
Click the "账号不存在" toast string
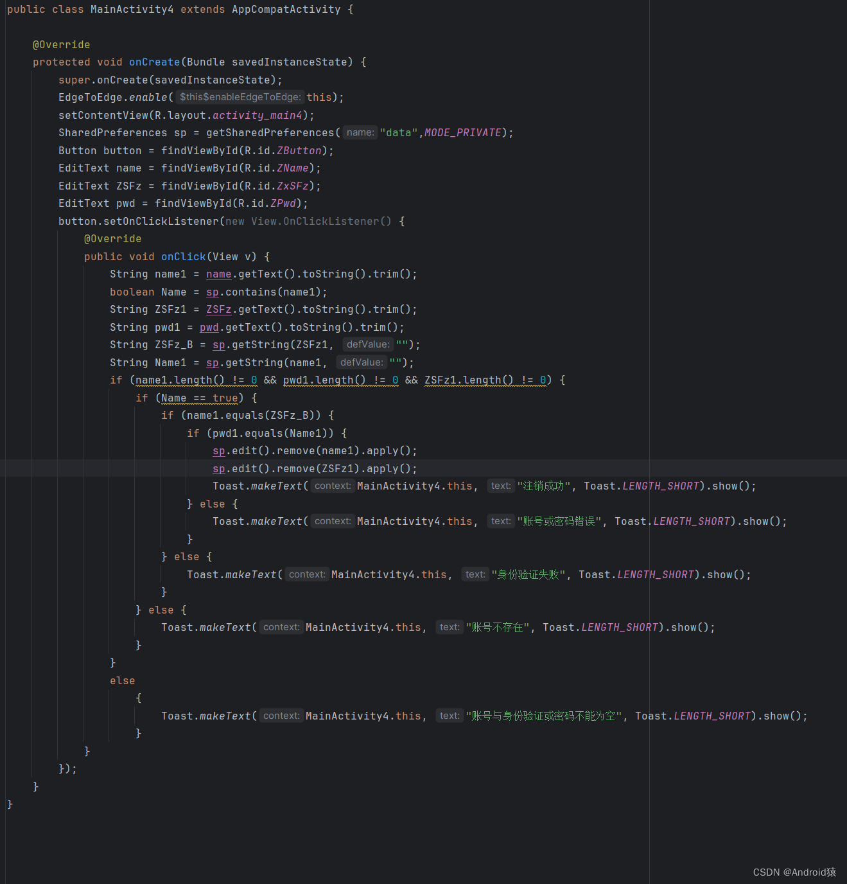[498, 627]
